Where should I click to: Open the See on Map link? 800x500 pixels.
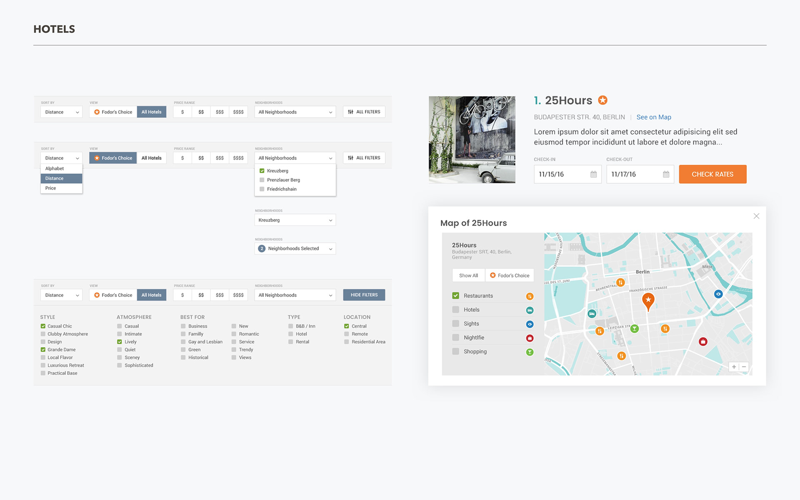[653, 117]
